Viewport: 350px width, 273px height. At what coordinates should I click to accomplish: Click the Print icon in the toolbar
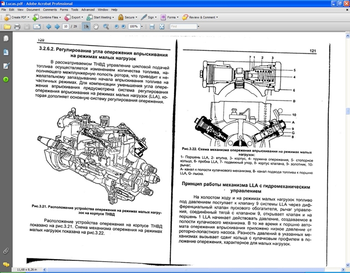point(17,27)
